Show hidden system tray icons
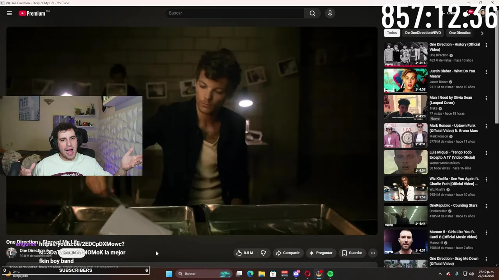 [440, 274]
